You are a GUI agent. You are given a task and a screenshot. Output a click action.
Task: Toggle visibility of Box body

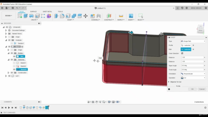pyautogui.click(x=14, y=56)
